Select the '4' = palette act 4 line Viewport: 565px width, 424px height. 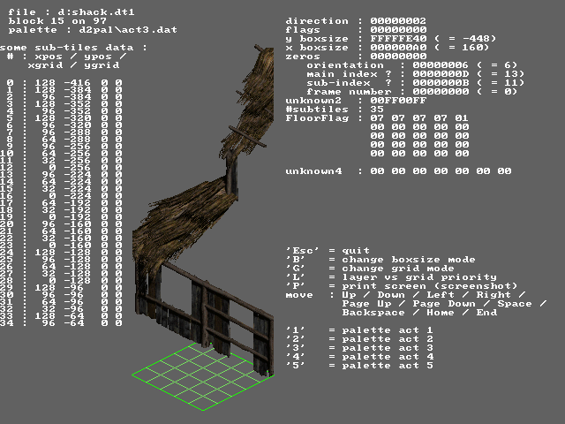click(359, 357)
